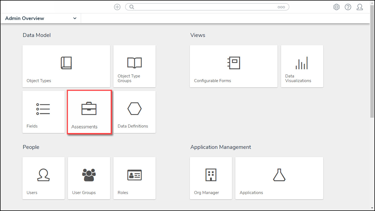Screen dimensions: 375x211
Task: Open the user profile icon
Action: point(360,7)
